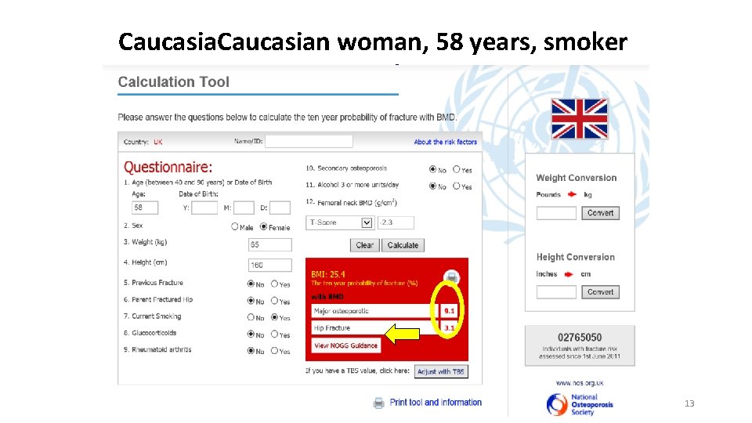Open About the risk factors link
752x423 pixels.
[x=446, y=142]
